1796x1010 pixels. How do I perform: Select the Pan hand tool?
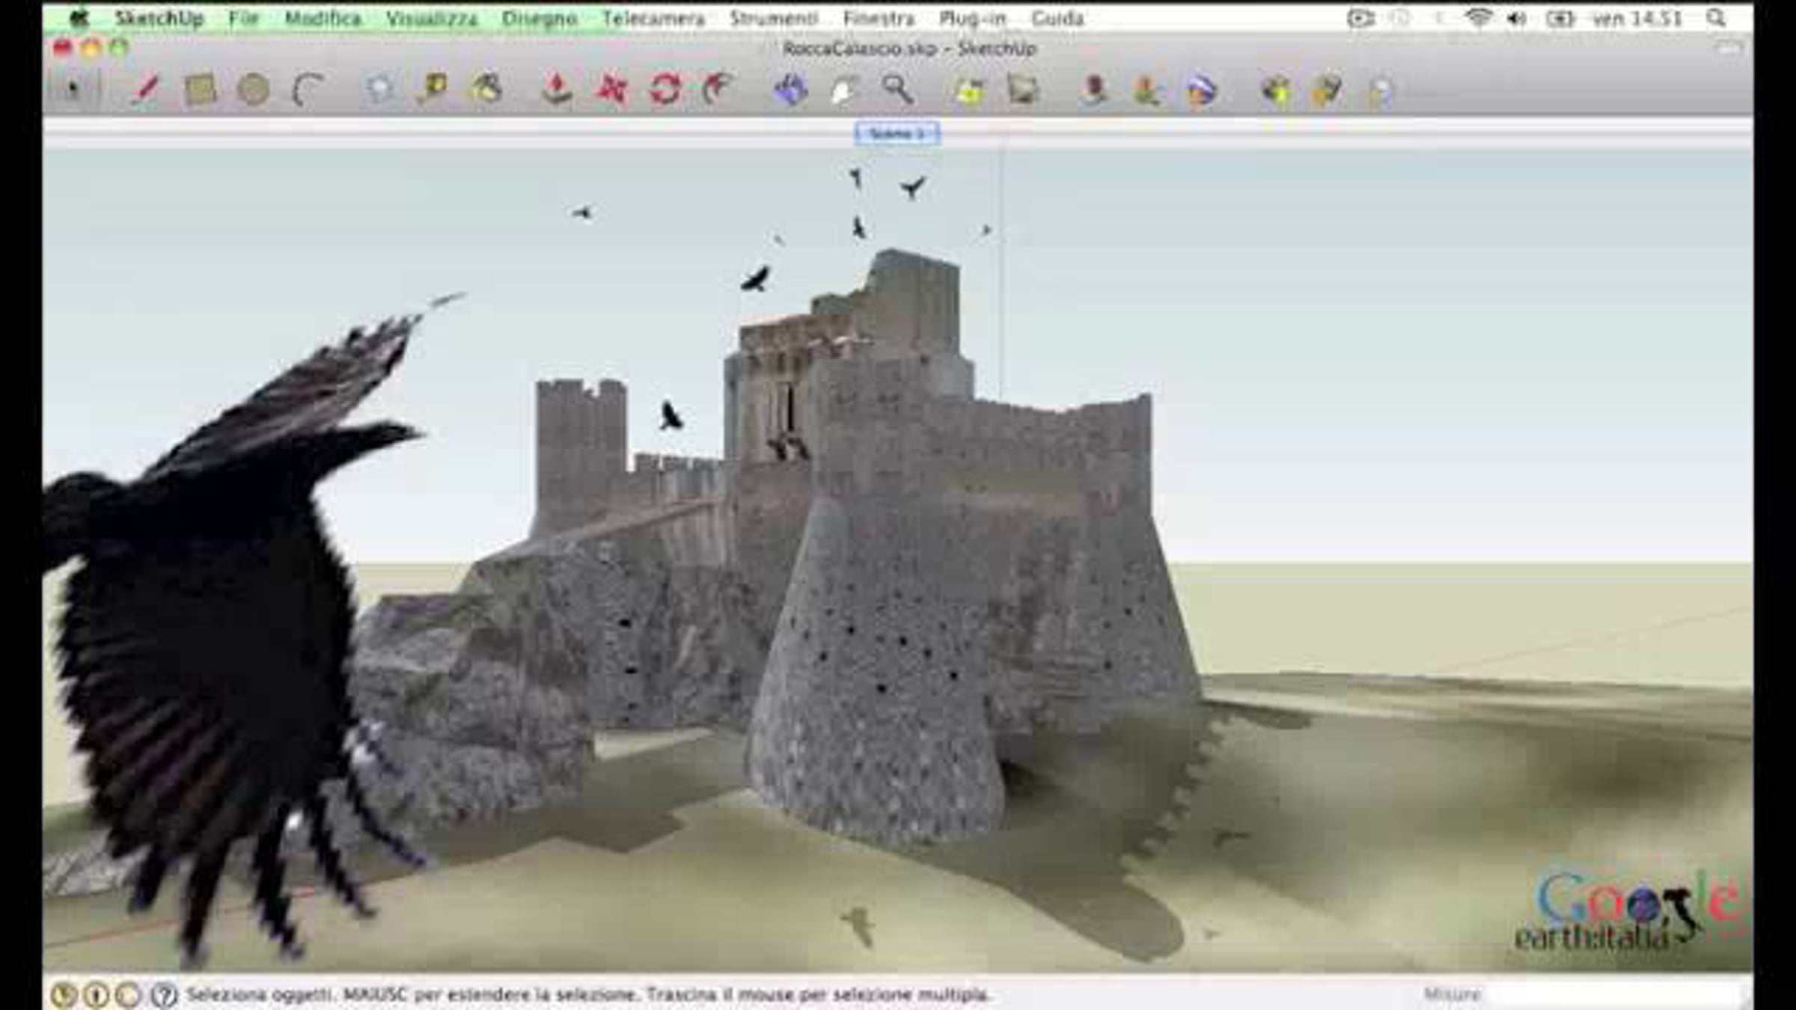(843, 91)
